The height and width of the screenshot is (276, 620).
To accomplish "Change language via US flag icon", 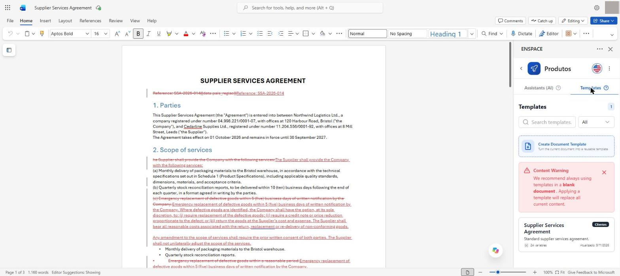I will (597, 68).
